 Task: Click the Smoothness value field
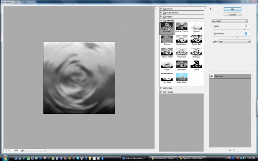pos(246,33)
